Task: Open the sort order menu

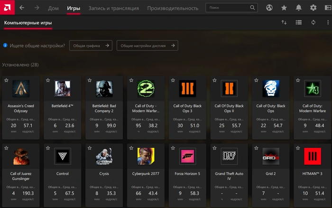Action: (284, 22)
